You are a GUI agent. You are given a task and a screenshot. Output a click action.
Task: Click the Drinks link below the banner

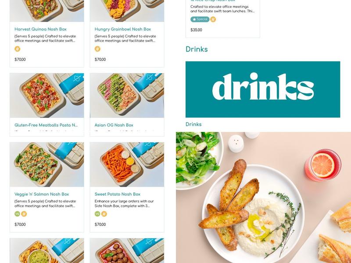point(193,124)
